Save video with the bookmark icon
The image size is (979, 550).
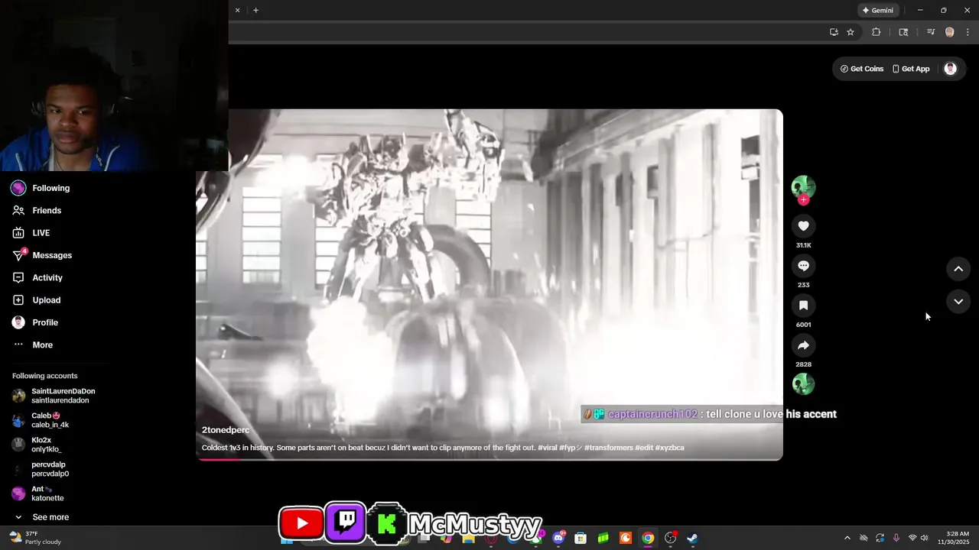[x=803, y=306]
